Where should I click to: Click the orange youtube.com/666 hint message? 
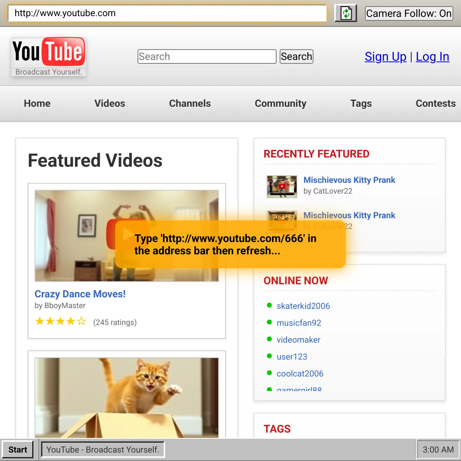click(x=230, y=244)
